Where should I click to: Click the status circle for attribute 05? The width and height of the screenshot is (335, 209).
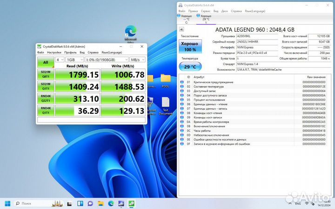(x=182, y=100)
